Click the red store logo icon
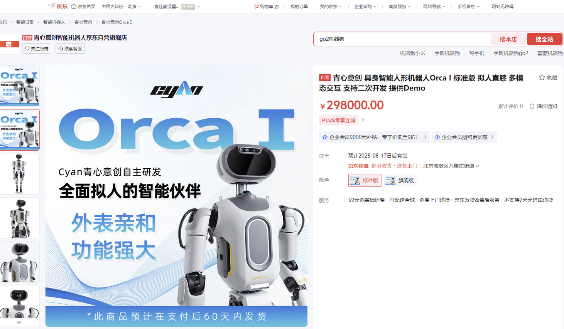The height and width of the screenshot is (329, 564). pyautogui.click(x=8, y=44)
